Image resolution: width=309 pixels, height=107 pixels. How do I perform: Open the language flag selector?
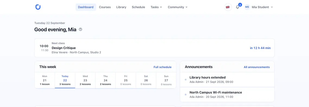click(x=228, y=7)
